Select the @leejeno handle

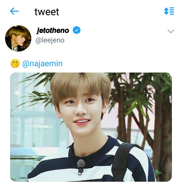[50, 40]
